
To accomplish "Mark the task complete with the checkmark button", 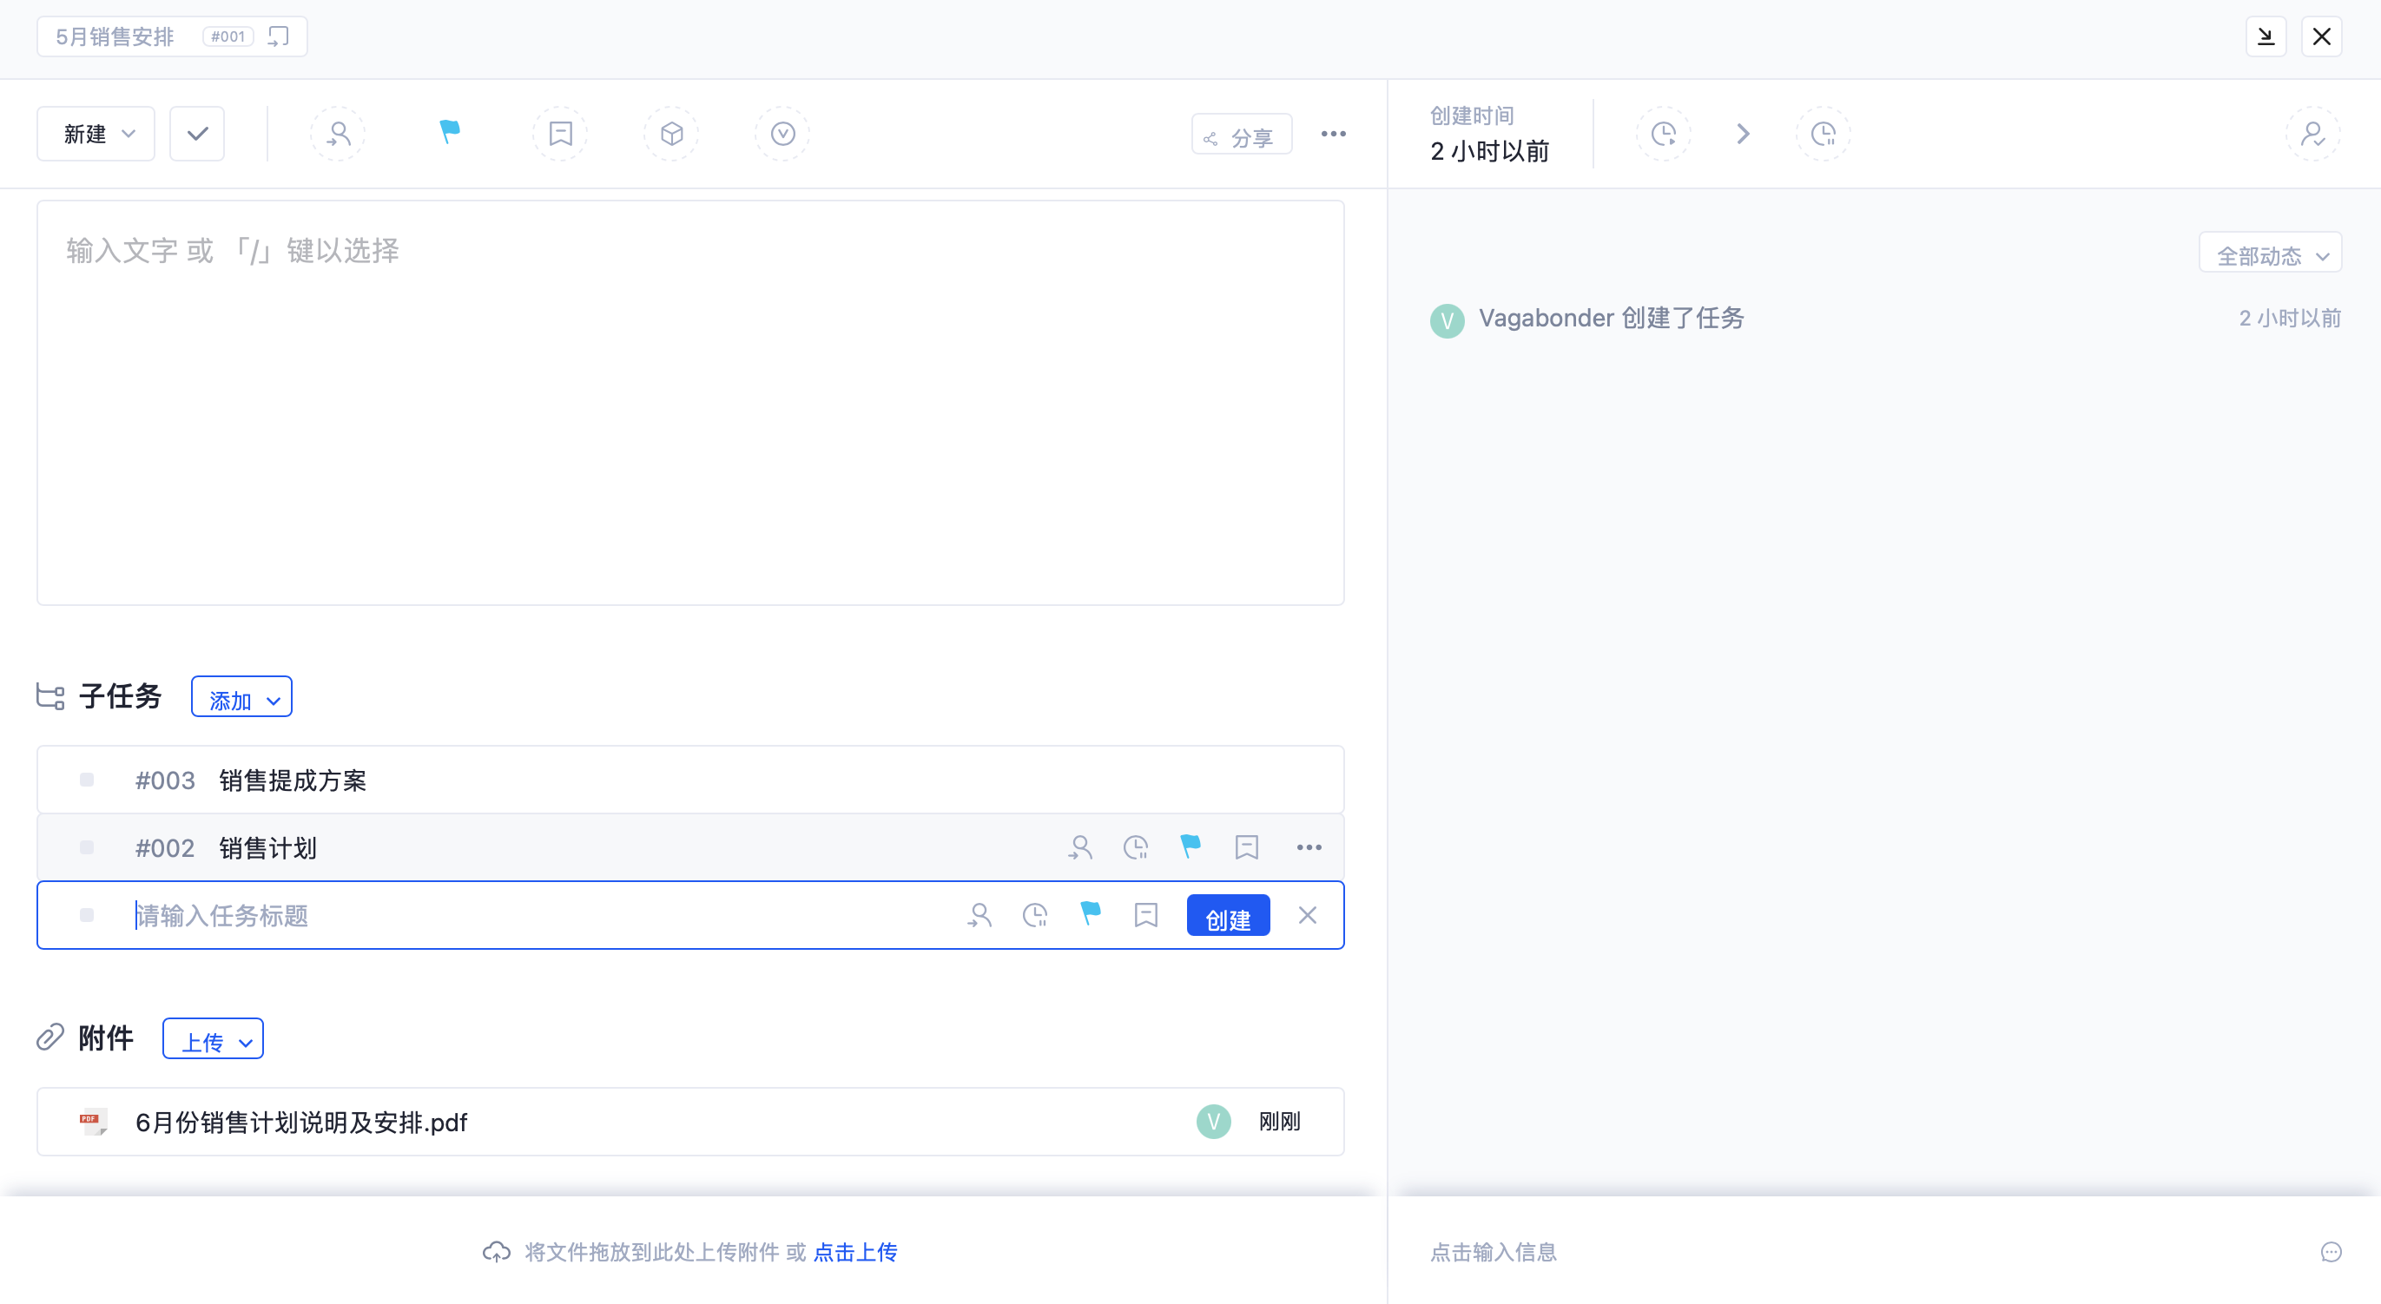I will (x=197, y=134).
